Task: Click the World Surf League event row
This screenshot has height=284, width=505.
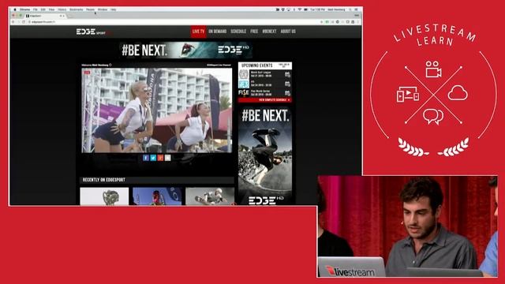Action: pyautogui.click(x=265, y=74)
